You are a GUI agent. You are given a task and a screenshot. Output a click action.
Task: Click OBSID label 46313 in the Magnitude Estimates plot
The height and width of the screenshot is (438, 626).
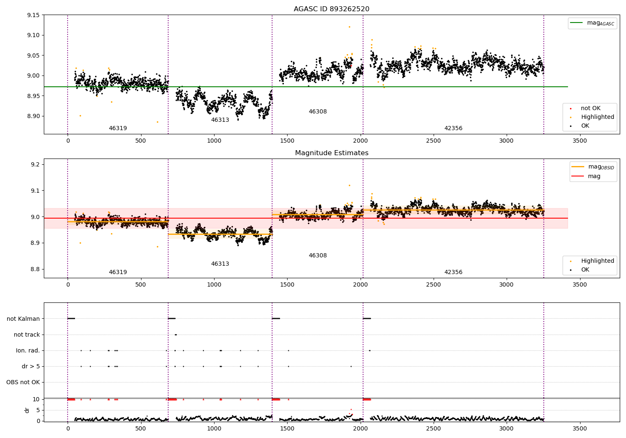pyautogui.click(x=220, y=264)
